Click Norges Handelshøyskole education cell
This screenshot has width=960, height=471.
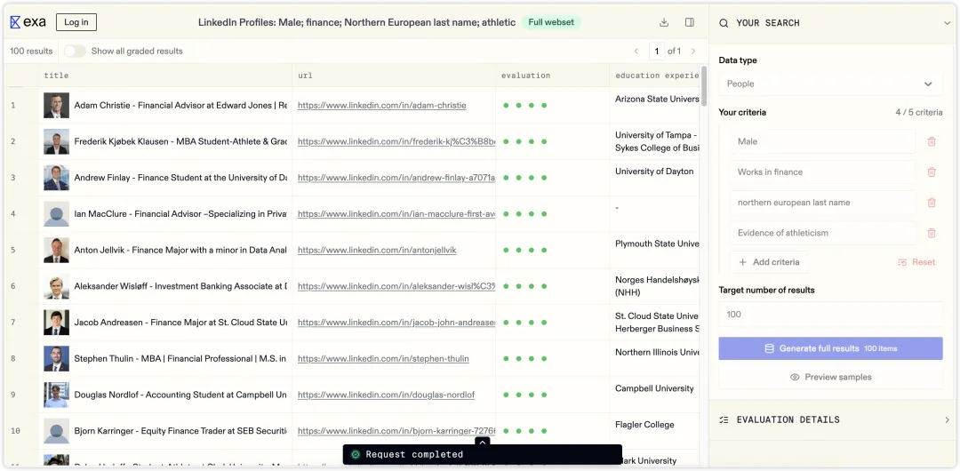coord(657,286)
